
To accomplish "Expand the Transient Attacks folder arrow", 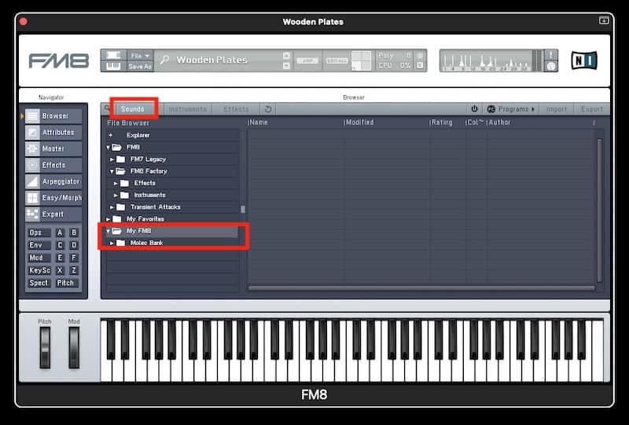I will pos(112,207).
